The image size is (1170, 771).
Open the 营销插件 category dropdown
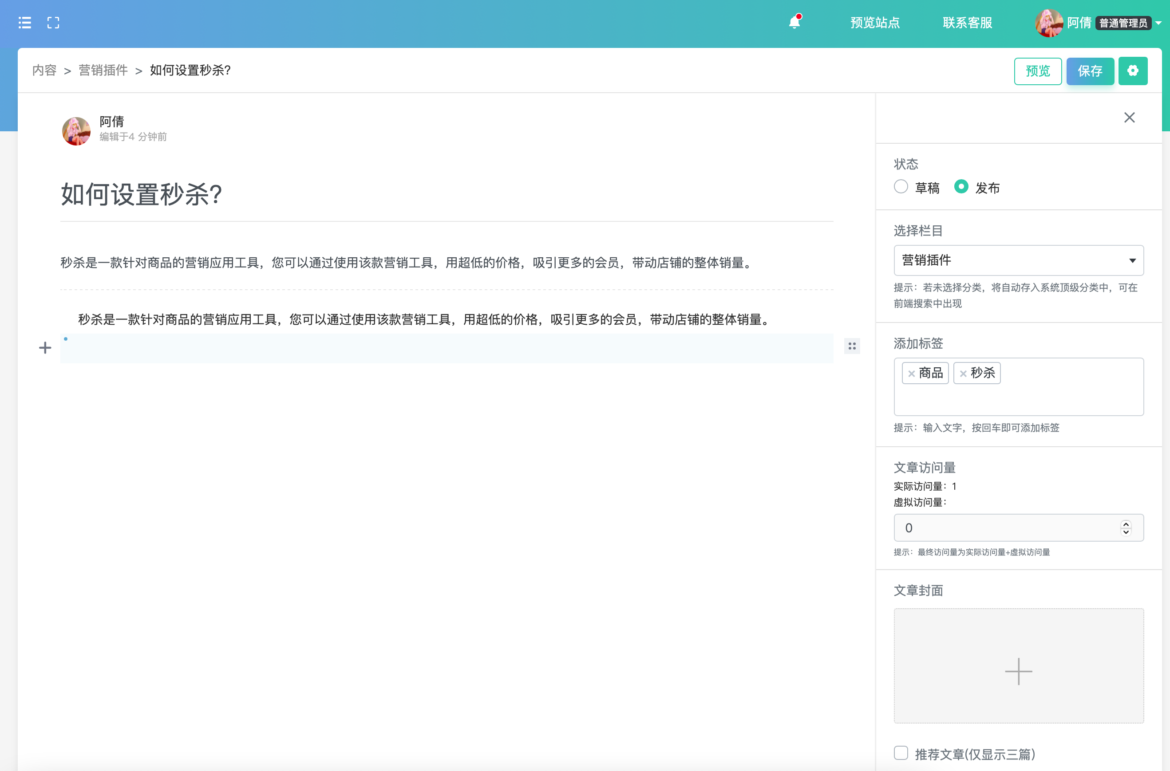click(x=1019, y=260)
